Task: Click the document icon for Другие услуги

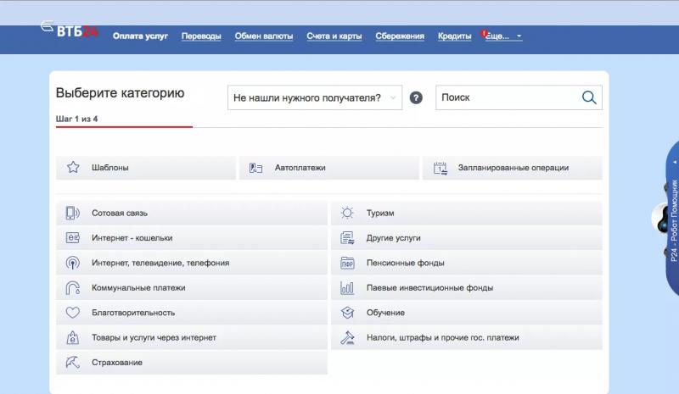Action: 347,238
